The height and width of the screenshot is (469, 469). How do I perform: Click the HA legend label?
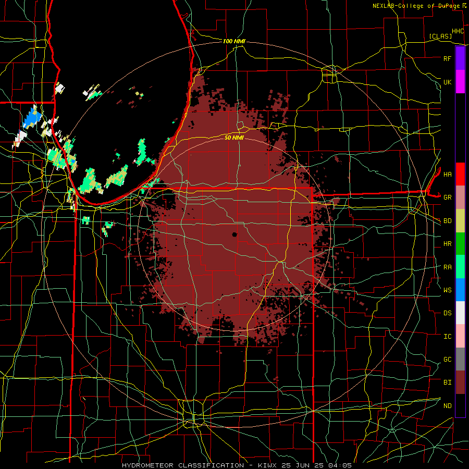click(x=447, y=174)
